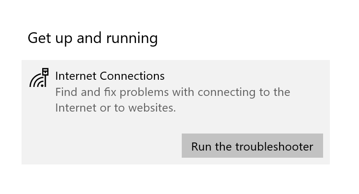The width and height of the screenshot is (359, 194).
Task: Click the word Run on the button
Action: 201,146
